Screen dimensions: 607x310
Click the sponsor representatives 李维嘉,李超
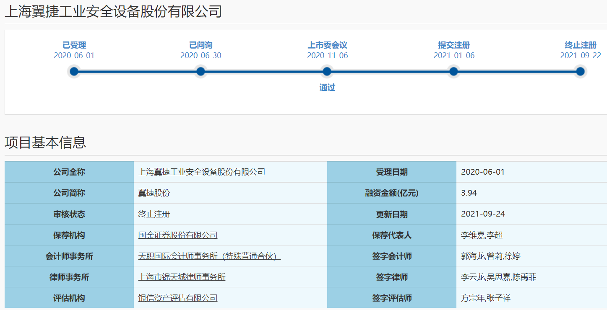pos(482,235)
